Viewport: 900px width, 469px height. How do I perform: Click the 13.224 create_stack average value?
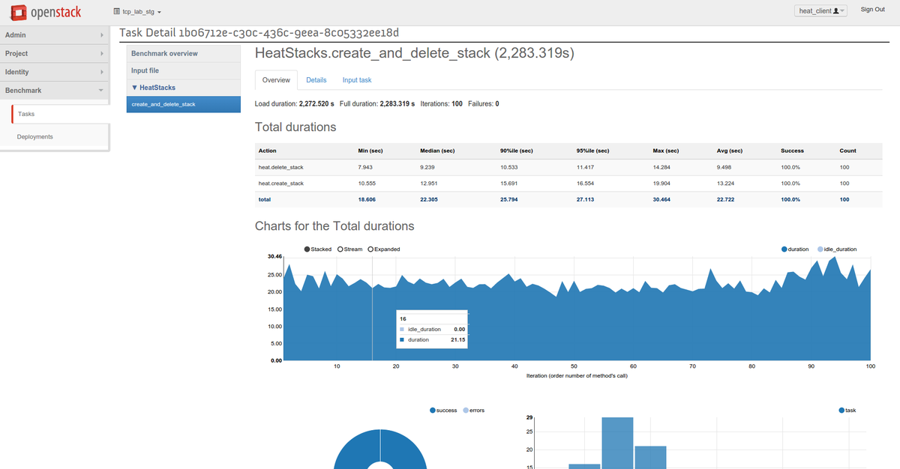725,183
